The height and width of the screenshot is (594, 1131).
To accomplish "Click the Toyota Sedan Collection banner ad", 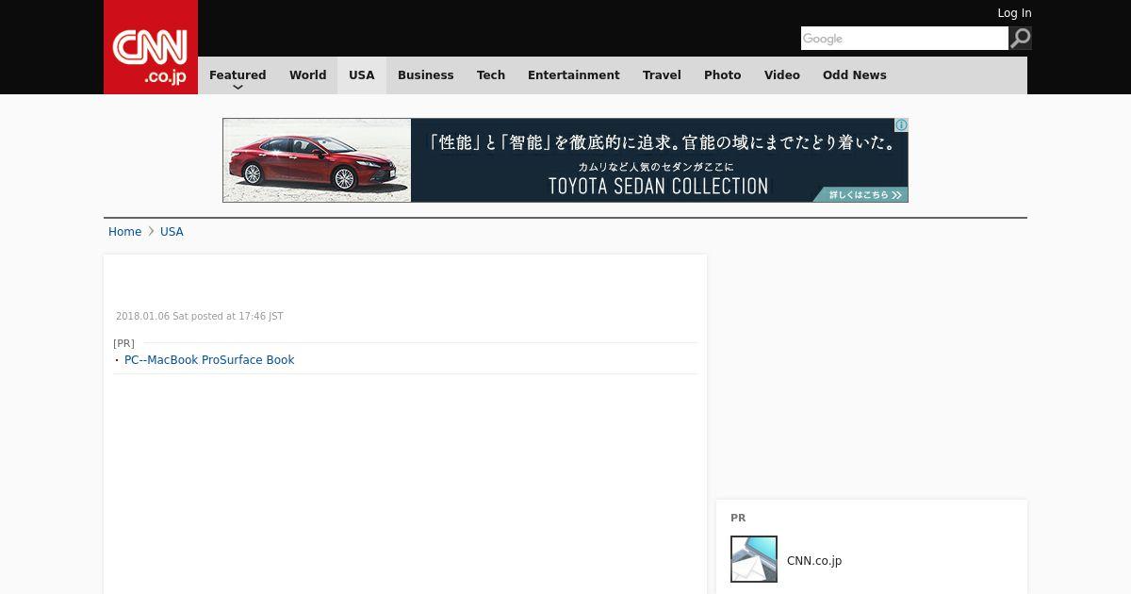I will [565, 160].
